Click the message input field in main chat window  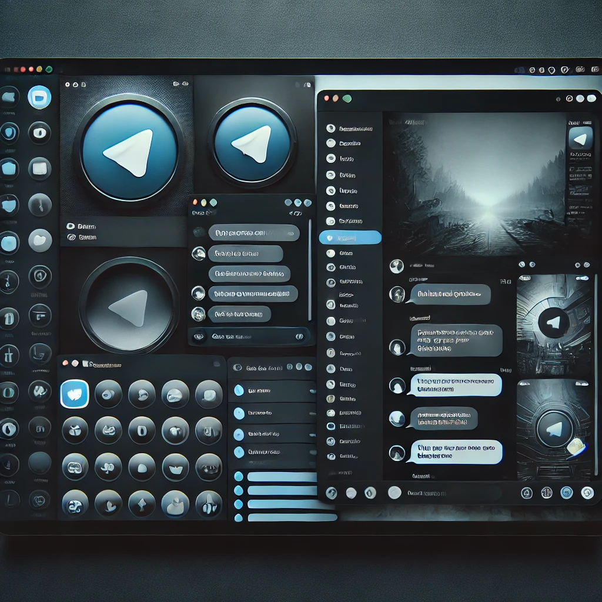pos(453,493)
